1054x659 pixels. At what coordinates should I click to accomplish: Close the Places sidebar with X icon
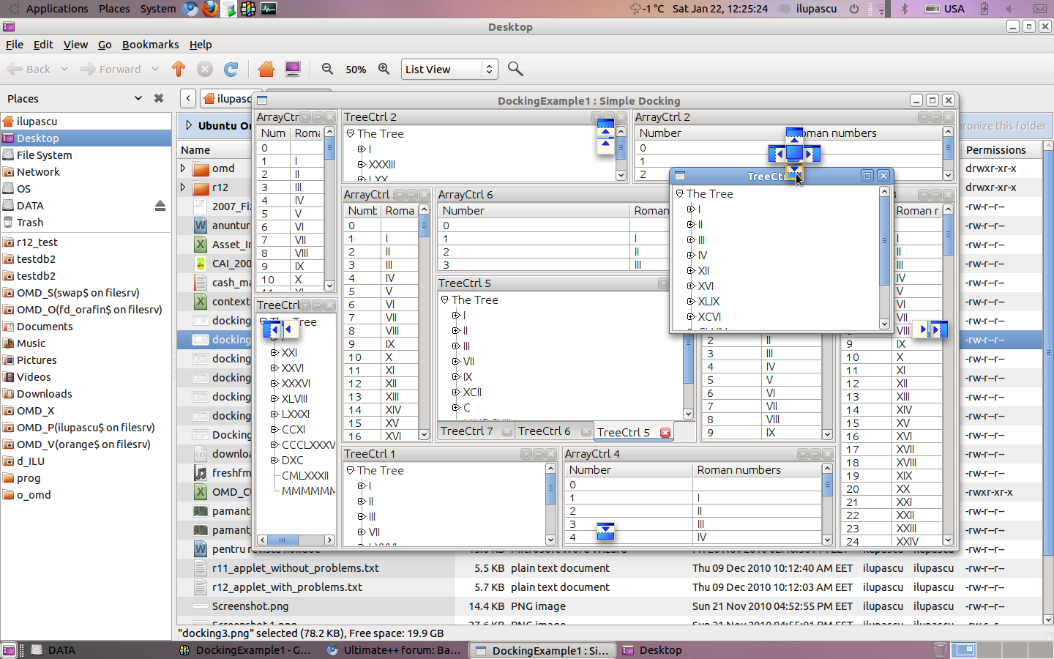(x=158, y=98)
